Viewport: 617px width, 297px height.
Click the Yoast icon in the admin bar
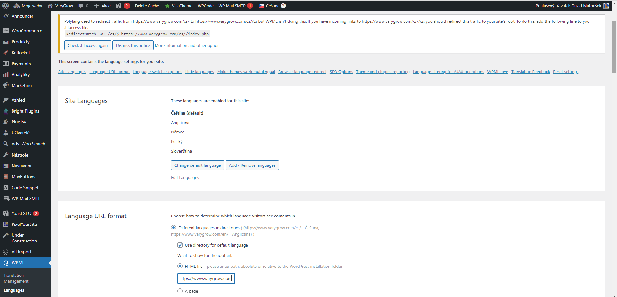click(119, 6)
